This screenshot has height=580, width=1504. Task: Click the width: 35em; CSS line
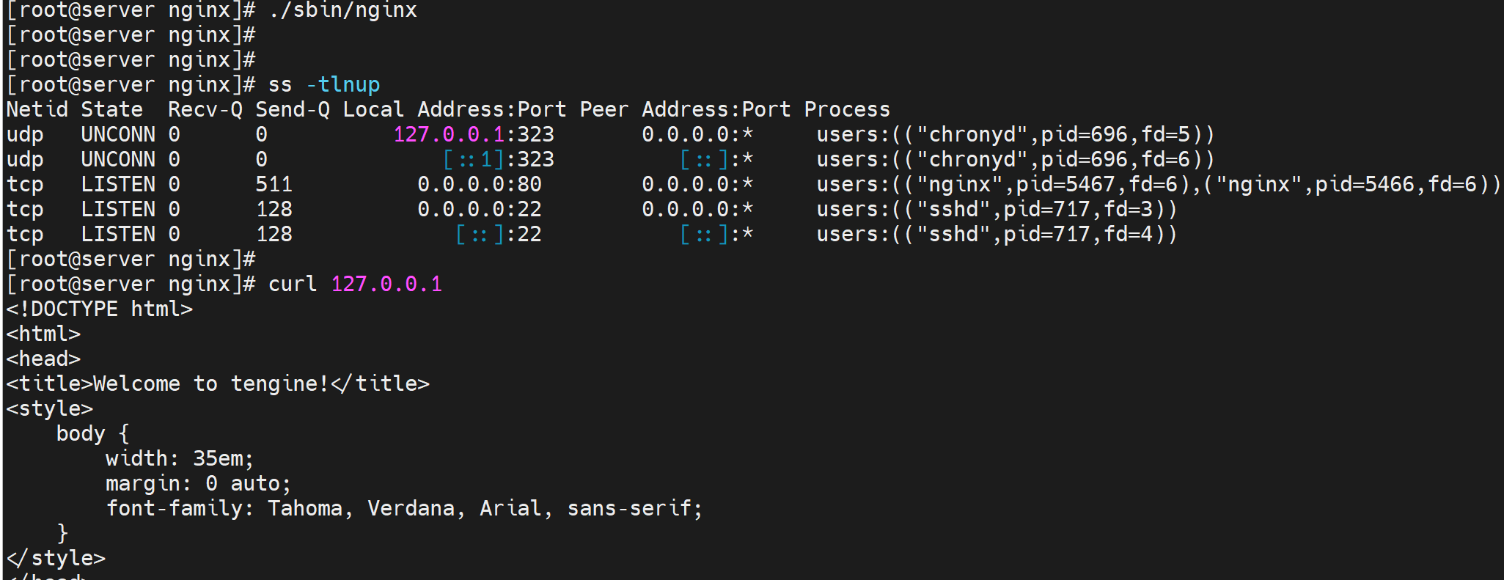(x=179, y=459)
